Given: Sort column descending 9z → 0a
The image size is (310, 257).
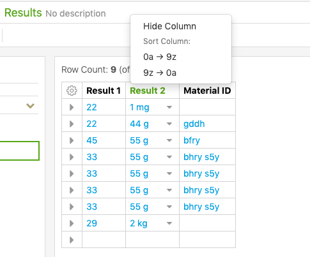Looking at the screenshot, I should pos(160,73).
